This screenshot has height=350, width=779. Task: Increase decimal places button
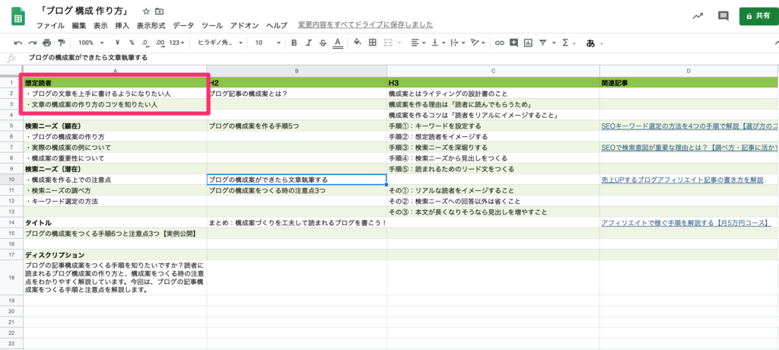160,43
